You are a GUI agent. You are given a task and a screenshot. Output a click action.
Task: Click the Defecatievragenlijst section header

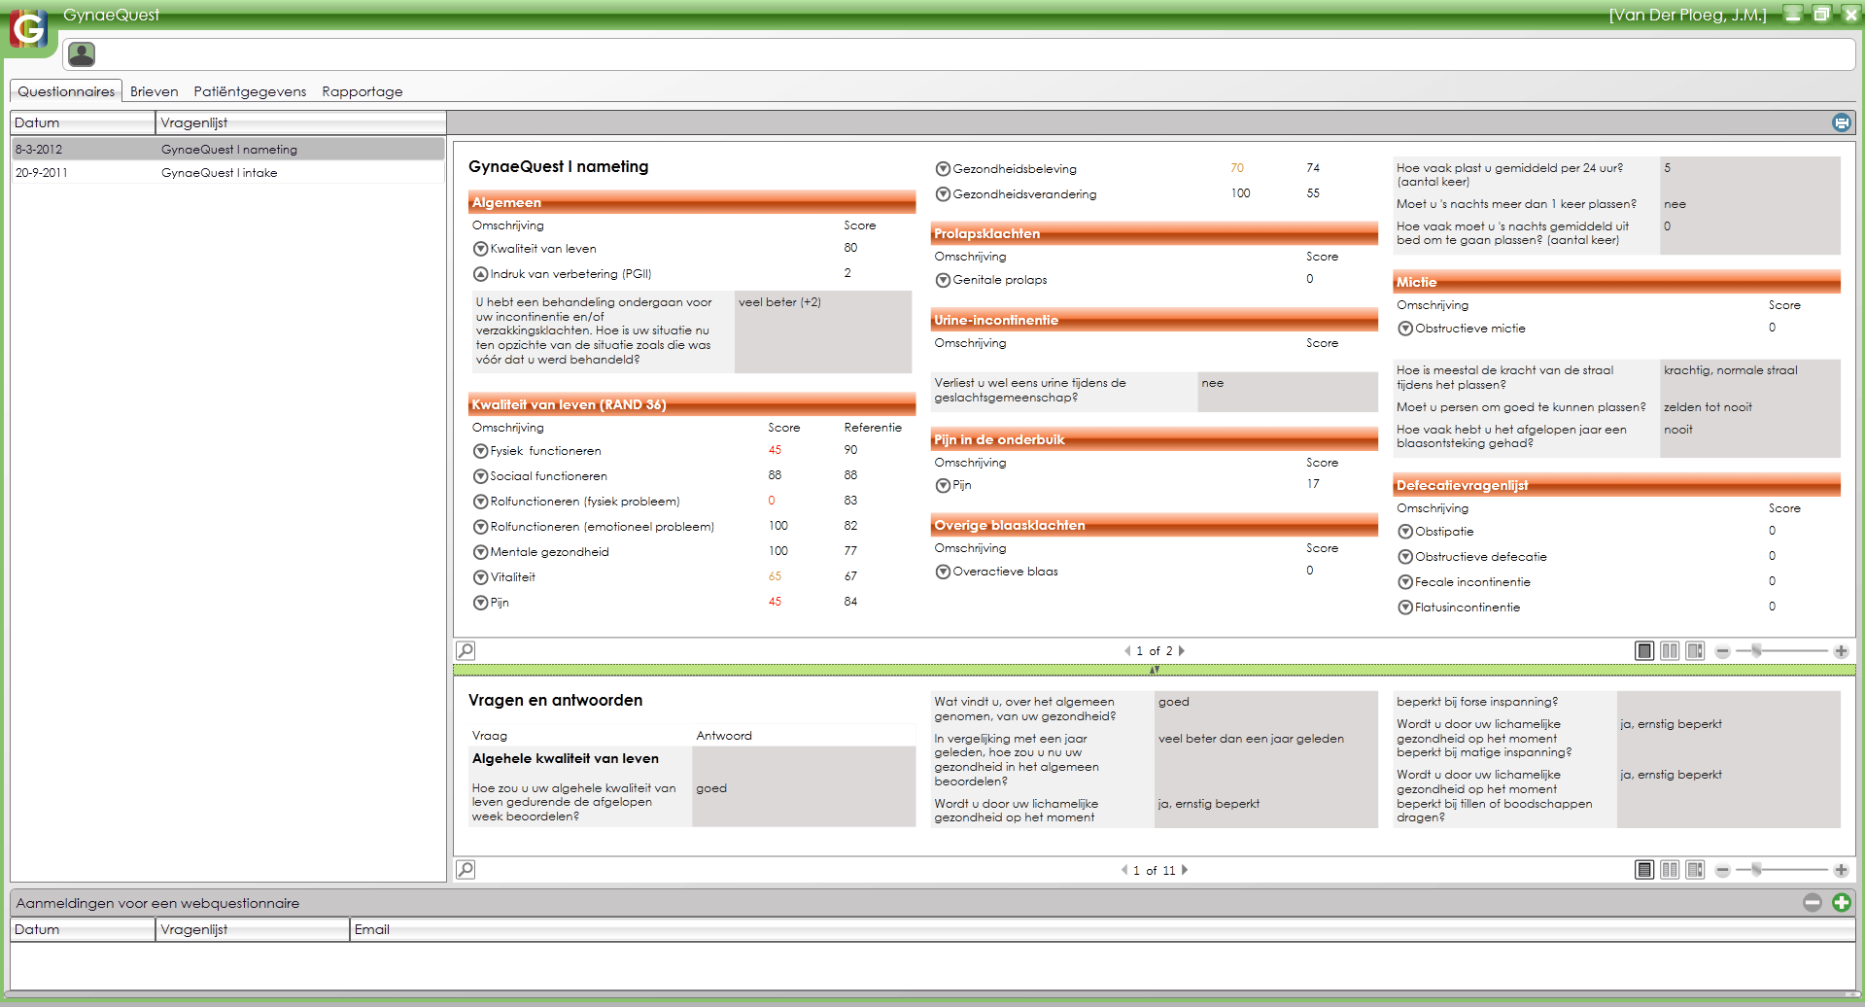click(1617, 485)
